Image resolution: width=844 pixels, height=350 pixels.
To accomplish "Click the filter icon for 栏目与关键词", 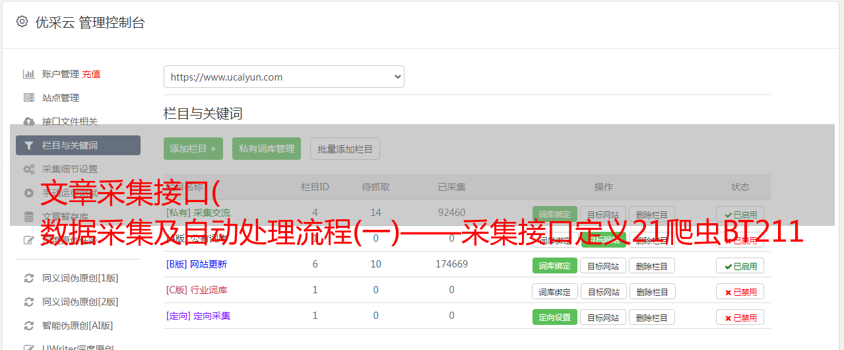I will click(28, 145).
